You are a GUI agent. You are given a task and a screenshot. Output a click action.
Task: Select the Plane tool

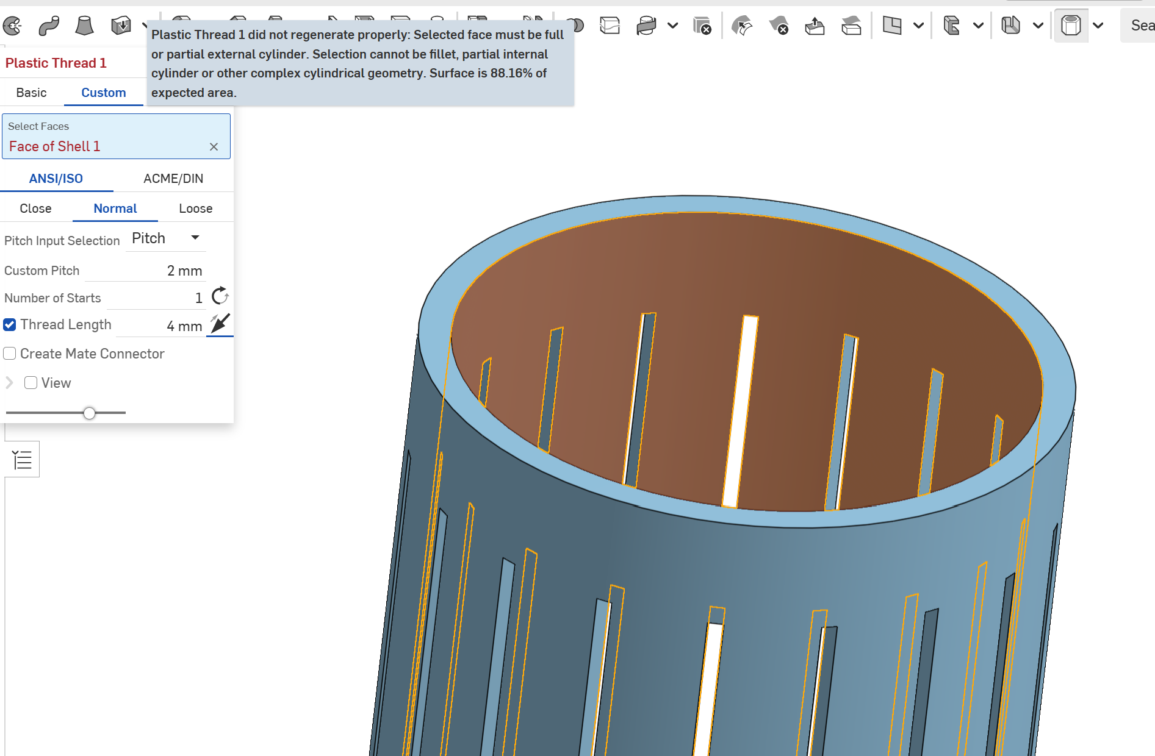coord(892,26)
